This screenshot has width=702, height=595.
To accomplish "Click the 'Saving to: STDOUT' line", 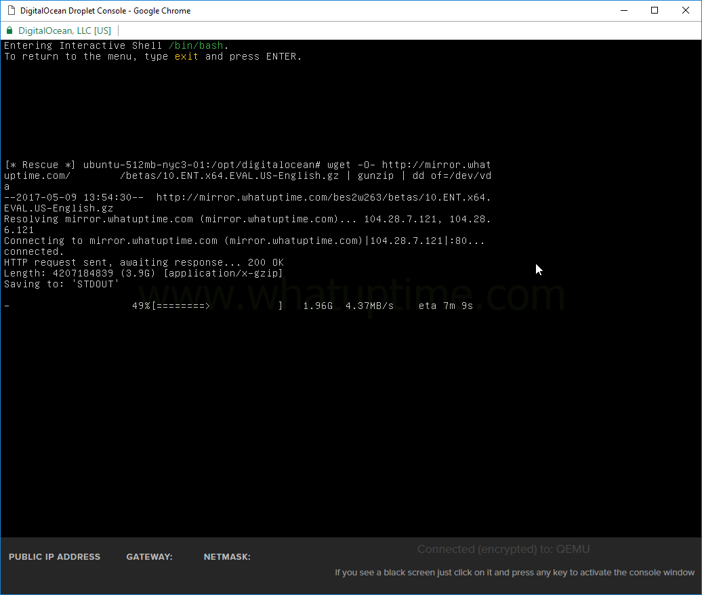I will pyautogui.click(x=62, y=285).
